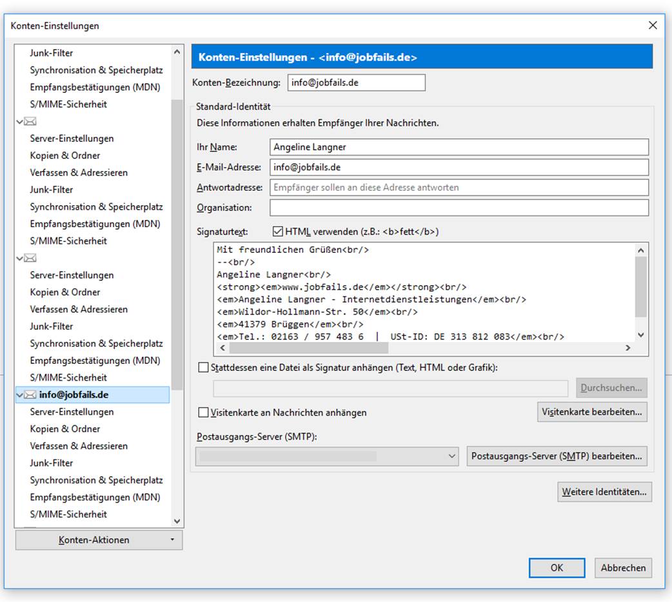Viewport: 672px width, 602px height.
Task: Click envelope icon of the upper unnamed account
Action: (x=30, y=121)
